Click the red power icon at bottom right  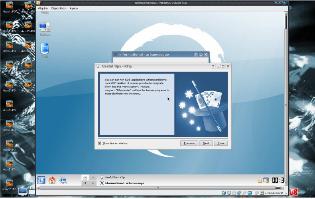294,192
